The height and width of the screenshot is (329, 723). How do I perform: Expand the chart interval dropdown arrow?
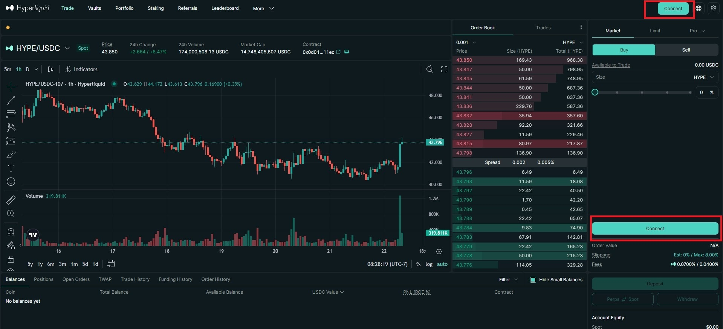tap(36, 69)
